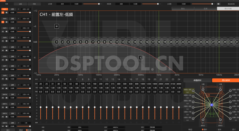The height and width of the screenshot is (131, 239).
Task: Switch to the 参数延时 tab
Action: coord(197,80)
